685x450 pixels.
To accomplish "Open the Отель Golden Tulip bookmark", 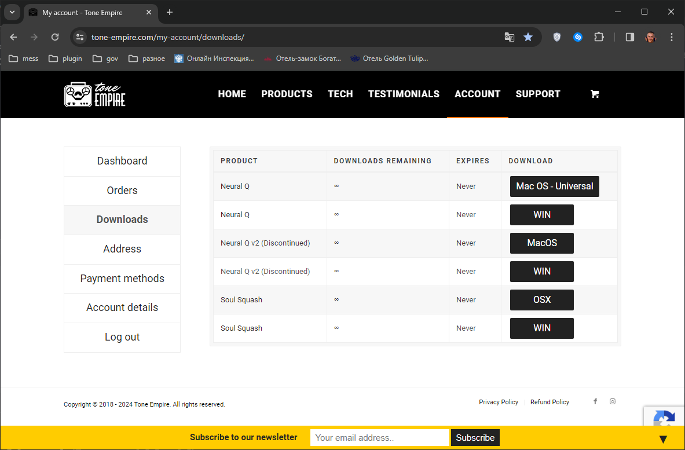I will [x=389, y=58].
